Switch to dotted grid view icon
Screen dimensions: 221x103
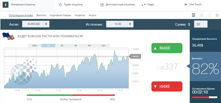[x=209, y=15]
